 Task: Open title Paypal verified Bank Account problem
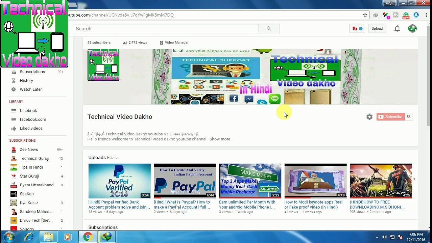119,205
